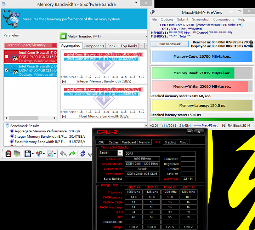The height and width of the screenshot is (230, 255).
Task: Open the CPU-Z About tab
Action: 183,142
